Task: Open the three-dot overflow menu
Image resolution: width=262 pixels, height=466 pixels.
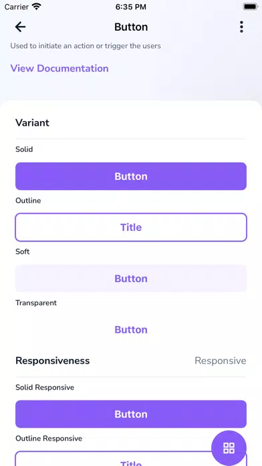Action: tap(241, 27)
